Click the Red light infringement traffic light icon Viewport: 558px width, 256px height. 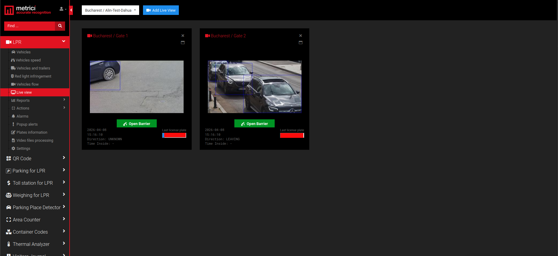(13, 76)
